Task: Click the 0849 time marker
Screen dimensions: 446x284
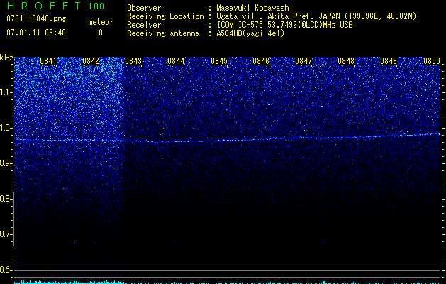Action: pyautogui.click(x=389, y=61)
